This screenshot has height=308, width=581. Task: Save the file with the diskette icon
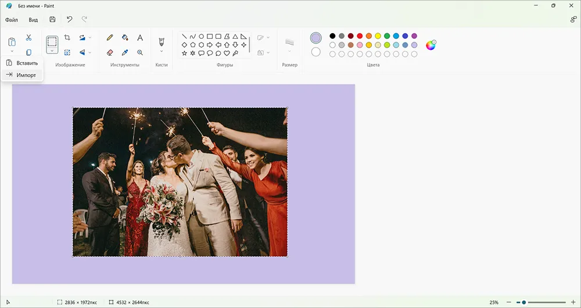click(52, 20)
